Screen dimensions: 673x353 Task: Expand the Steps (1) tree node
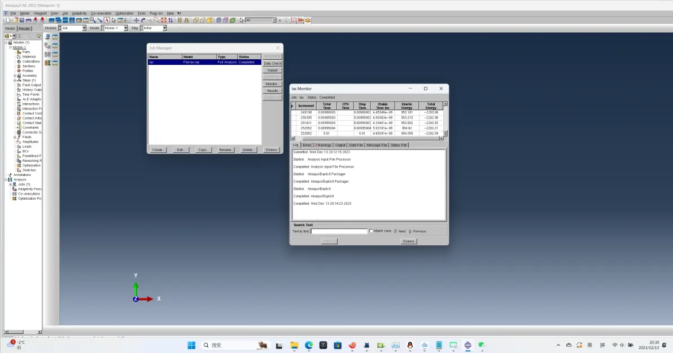(x=15, y=80)
